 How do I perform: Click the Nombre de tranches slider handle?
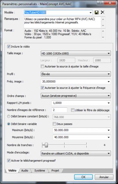[46, 145]
